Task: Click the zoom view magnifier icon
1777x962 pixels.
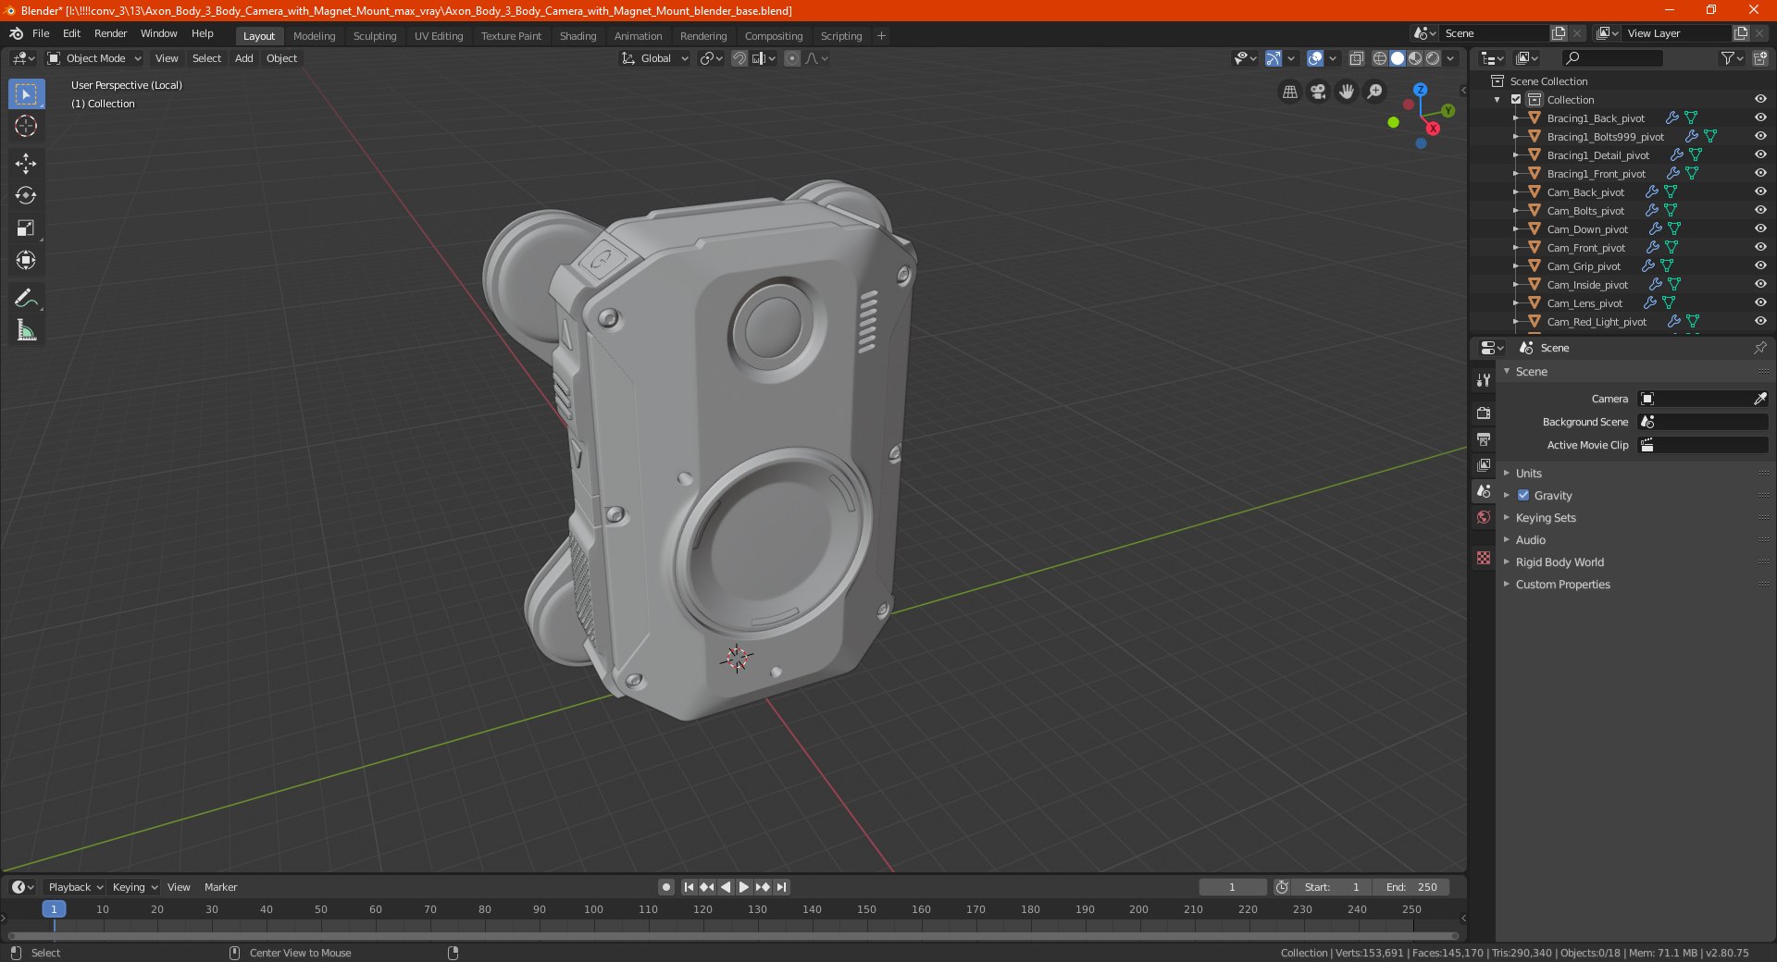Action: 1375,92
